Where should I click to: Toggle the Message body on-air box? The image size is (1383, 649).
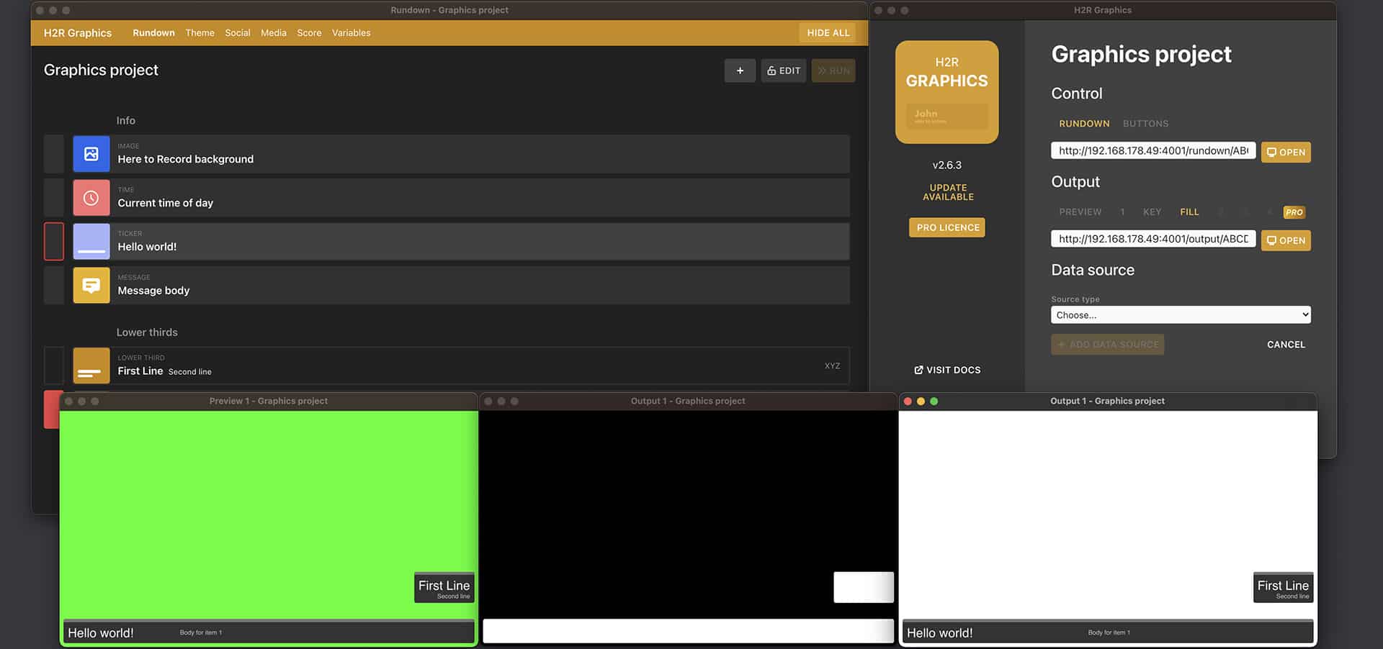[x=54, y=286]
